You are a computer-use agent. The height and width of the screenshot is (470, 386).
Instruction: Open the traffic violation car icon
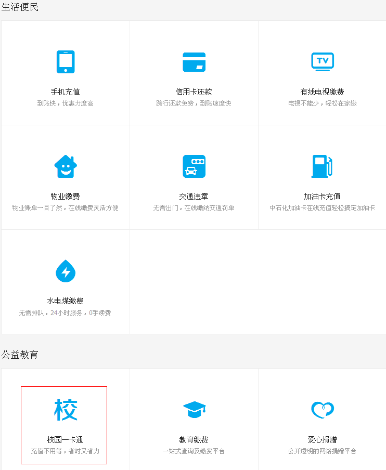pyautogui.click(x=194, y=166)
